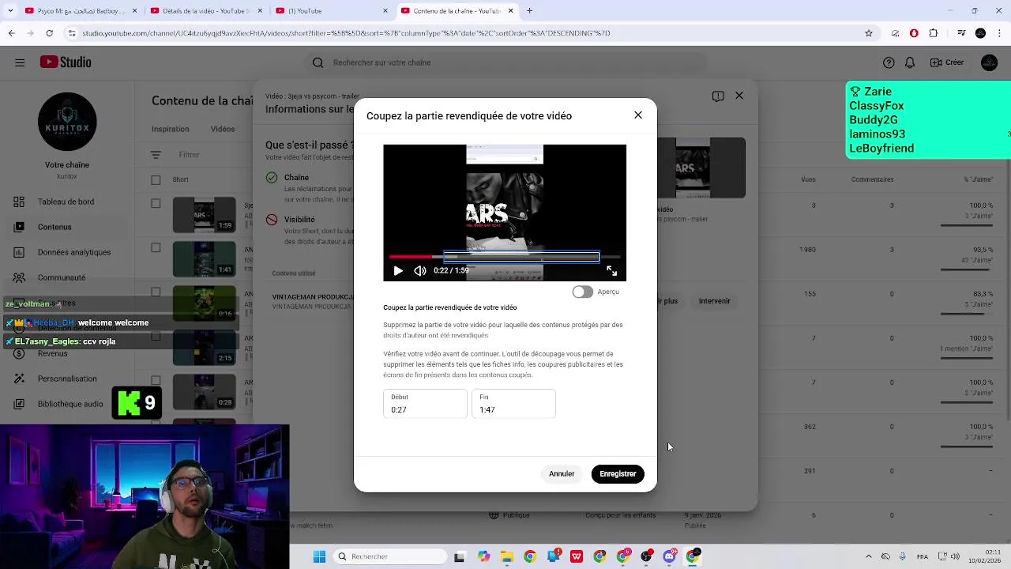
Task: Open the account avatar menu
Action: (x=989, y=62)
